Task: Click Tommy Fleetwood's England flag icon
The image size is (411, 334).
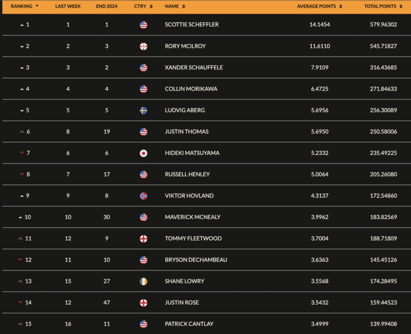Action: [x=143, y=238]
